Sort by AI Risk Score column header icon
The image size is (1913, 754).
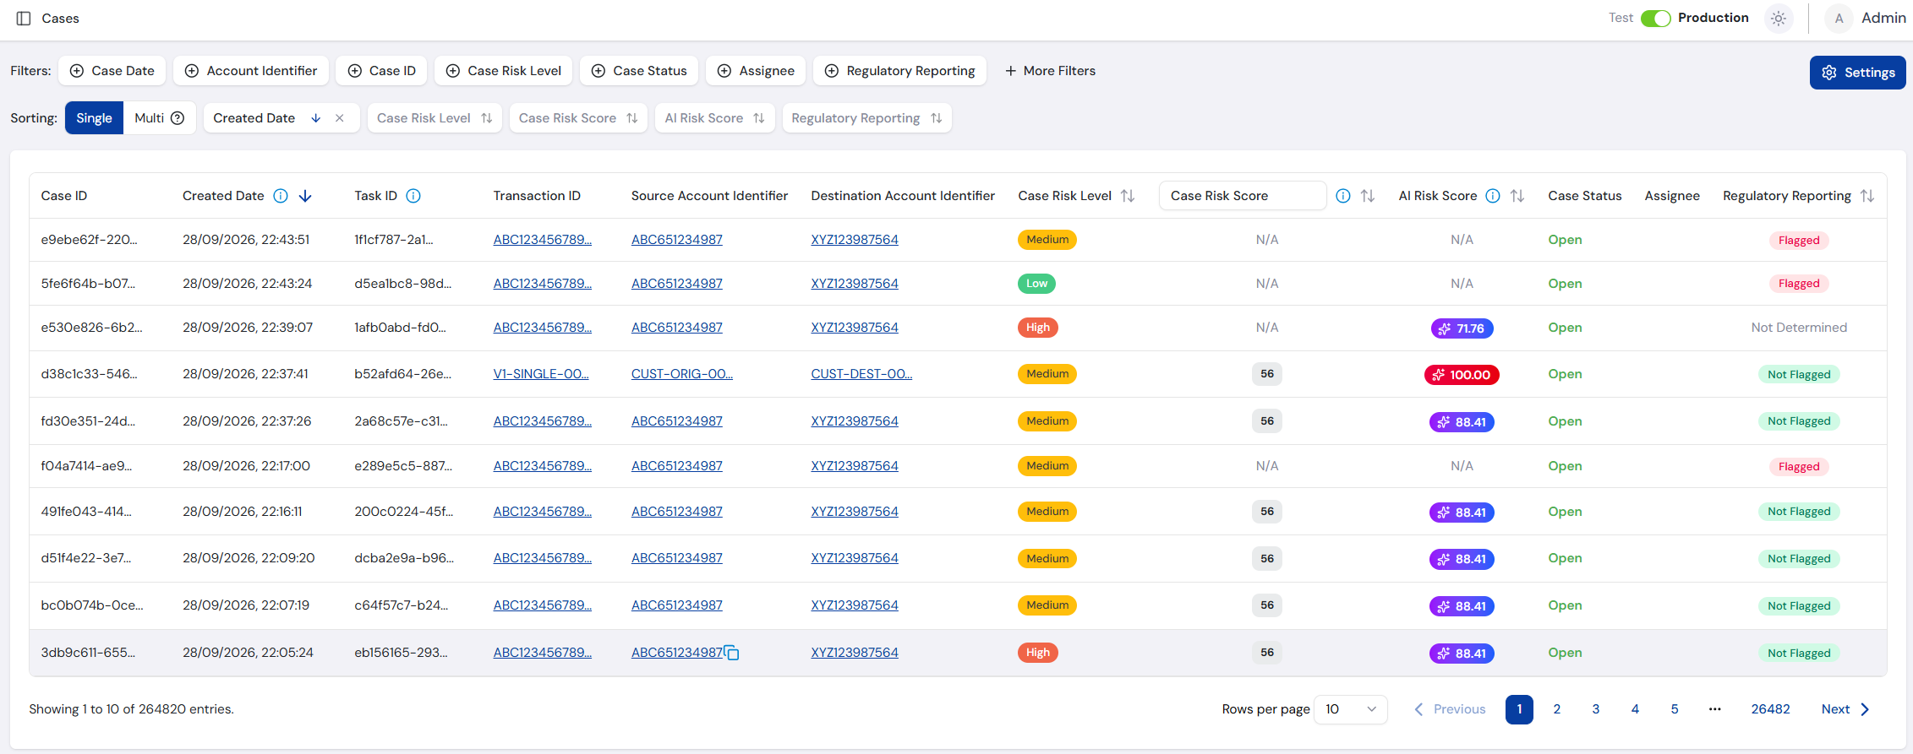tap(1517, 196)
